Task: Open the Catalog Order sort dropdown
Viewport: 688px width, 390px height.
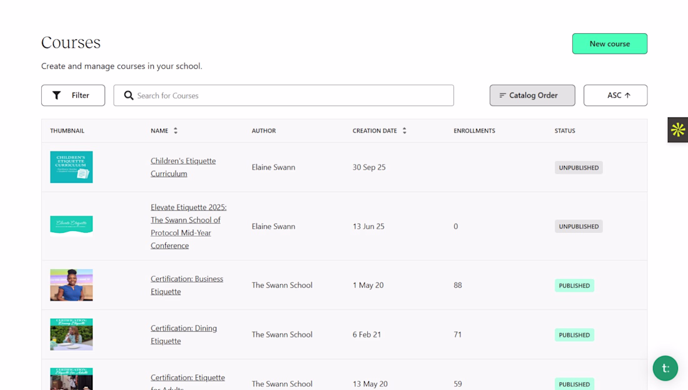Action: [532, 95]
